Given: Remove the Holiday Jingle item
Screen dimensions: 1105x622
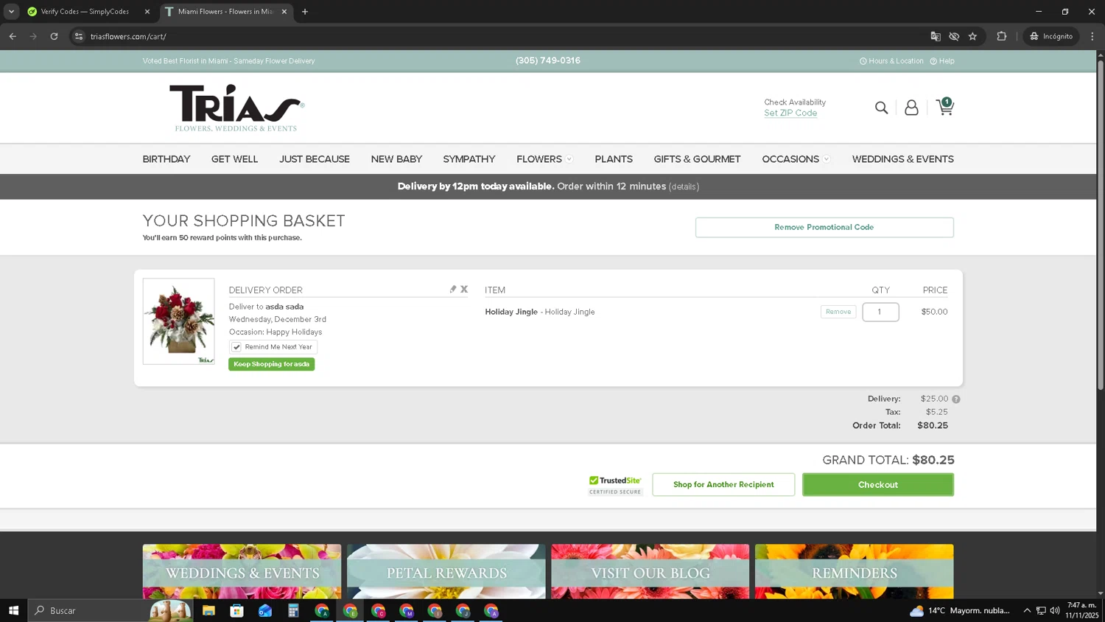Looking at the screenshot, I should (838, 312).
